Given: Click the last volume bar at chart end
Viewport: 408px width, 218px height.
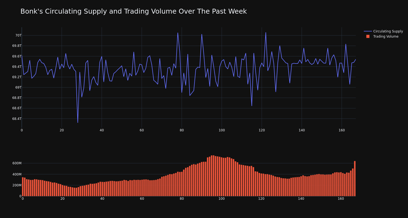Looking at the screenshot, I should [x=355, y=178].
